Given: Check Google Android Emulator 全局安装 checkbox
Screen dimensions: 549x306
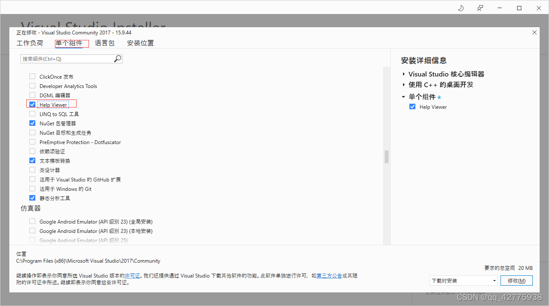Looking at the screenshot, I should 32,221.
